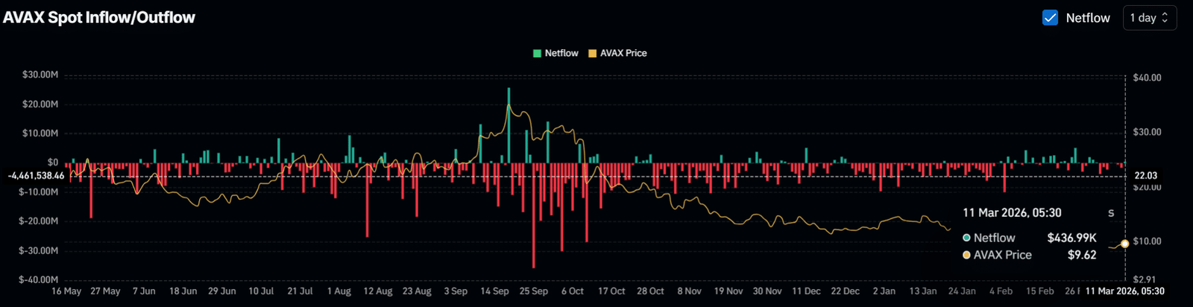Toggle the green Netflow legend swatch
The height and width of the screenshot is (307, 1193).
pyautogui.click(x=537, y=54)
